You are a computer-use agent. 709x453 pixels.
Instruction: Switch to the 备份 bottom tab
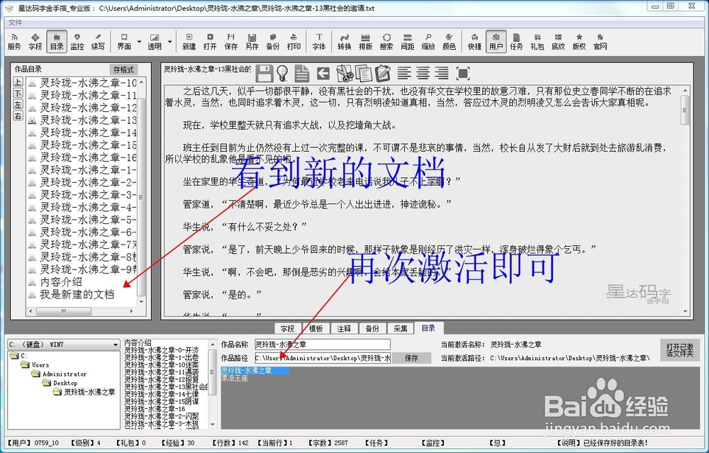pyautogui.click(x=372, y=329)
